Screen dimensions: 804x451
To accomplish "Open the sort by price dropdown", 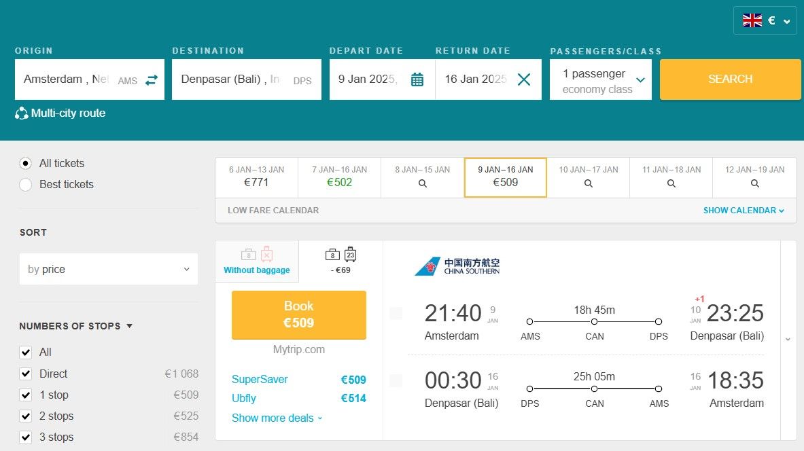I will pos(109,269).
